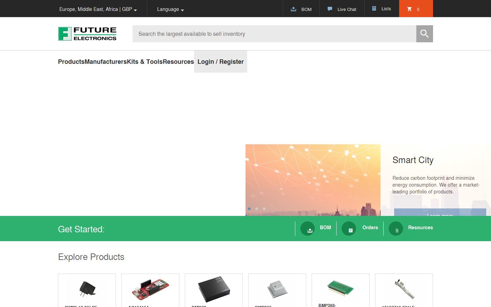Select the third carousel slide dot
The height and width of the screenshot is (307, 491).
click(264, 209)
